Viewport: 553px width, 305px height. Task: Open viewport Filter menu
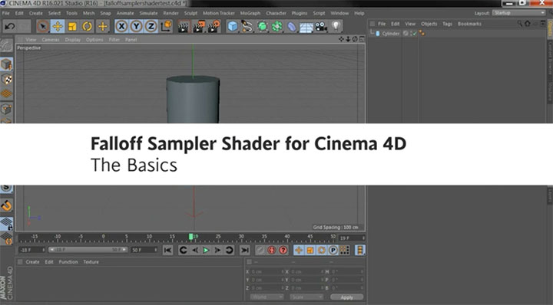[114, 39]
